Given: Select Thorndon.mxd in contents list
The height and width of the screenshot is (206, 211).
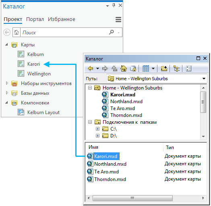Looking at the screenshot, I should click(x=110, y=179).
